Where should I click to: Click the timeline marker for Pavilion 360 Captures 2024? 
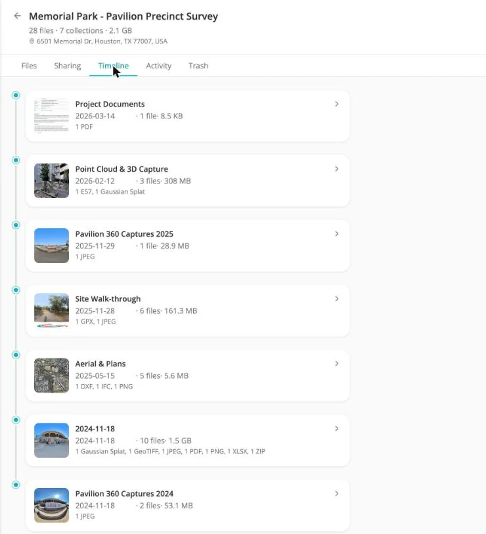tap(16, 485)
